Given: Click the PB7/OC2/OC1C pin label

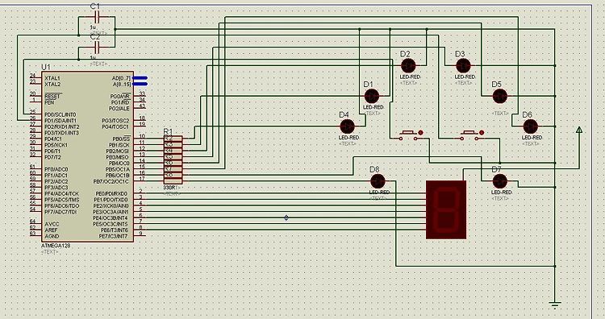Looking at the screenshot, I should pos(111,181).
